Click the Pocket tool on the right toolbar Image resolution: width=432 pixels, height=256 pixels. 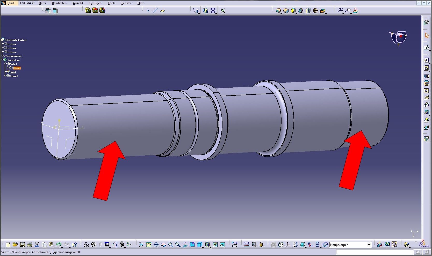tap(426, 68)
